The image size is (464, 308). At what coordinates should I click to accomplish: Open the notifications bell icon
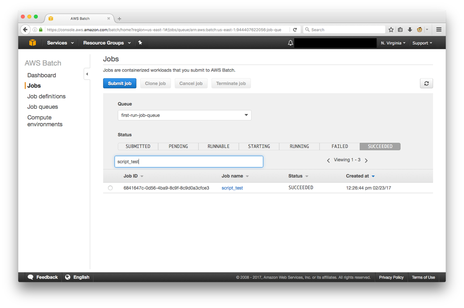291,43
